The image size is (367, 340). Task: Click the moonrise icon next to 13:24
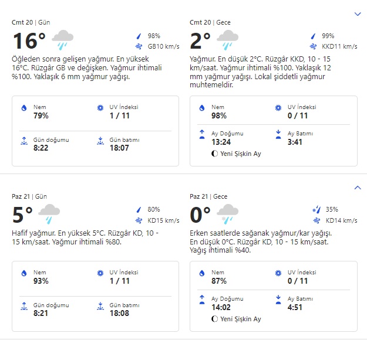pos(202,133)
